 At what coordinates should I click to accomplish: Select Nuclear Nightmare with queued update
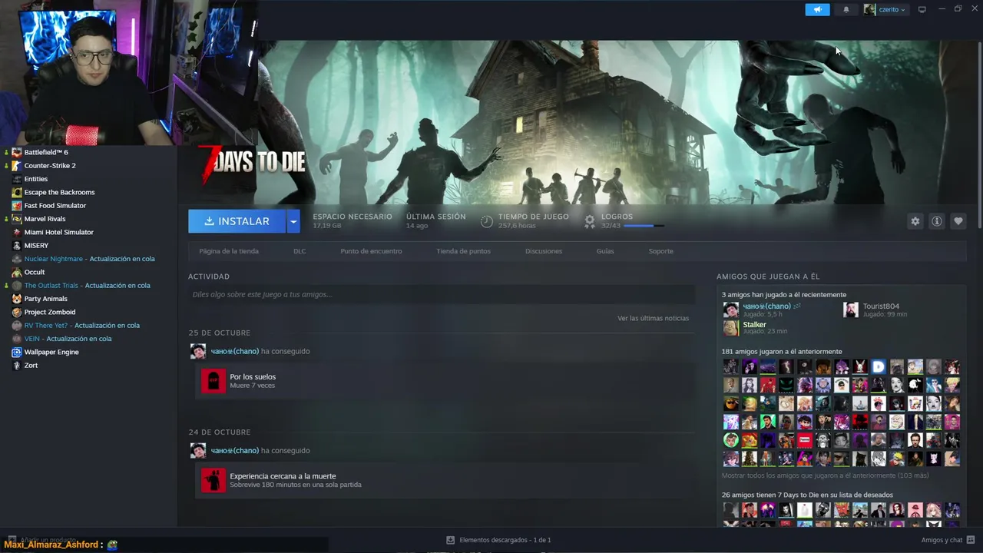click(88, 259)
